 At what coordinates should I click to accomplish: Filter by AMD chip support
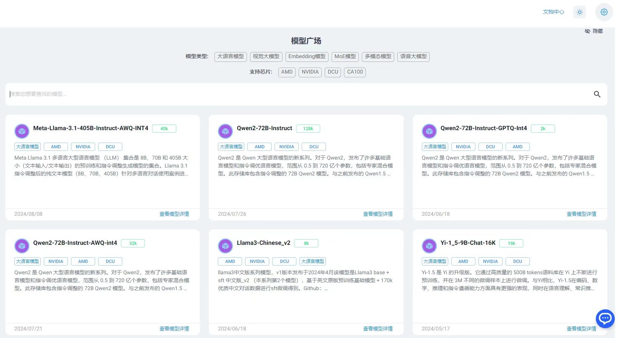pyautogui.click(x=287, y=72)
